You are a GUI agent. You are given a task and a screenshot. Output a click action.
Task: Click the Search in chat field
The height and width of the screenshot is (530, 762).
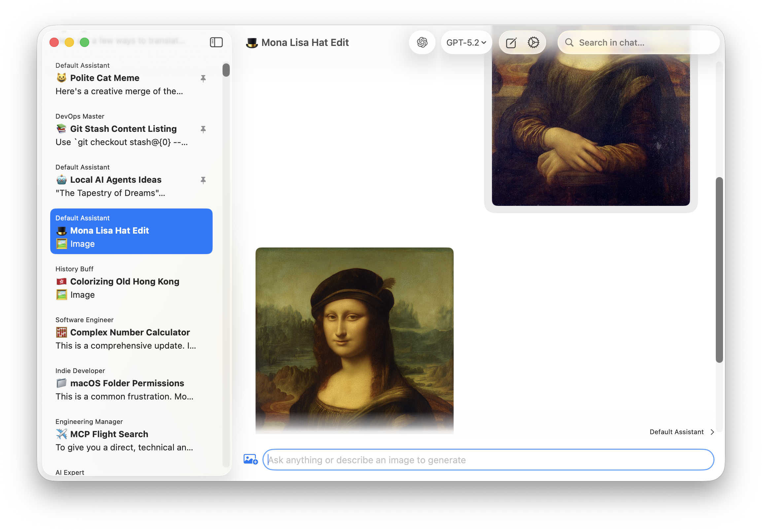(643, 43)
